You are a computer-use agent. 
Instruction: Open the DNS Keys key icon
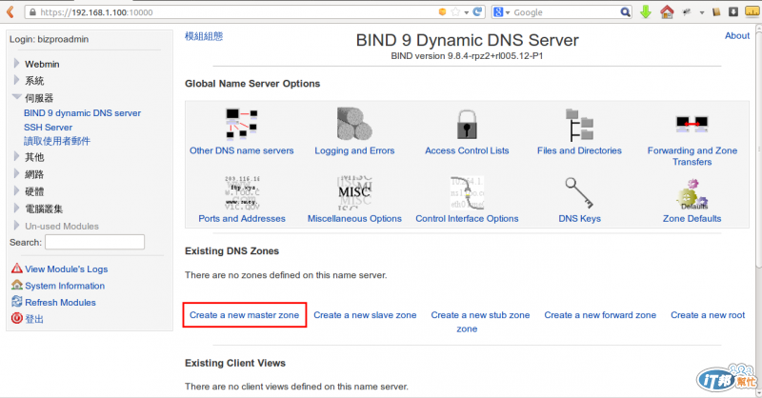579,192
